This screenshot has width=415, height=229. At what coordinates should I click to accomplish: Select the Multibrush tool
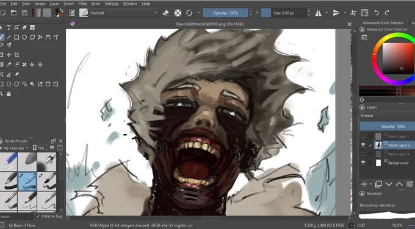click(9, 45)
